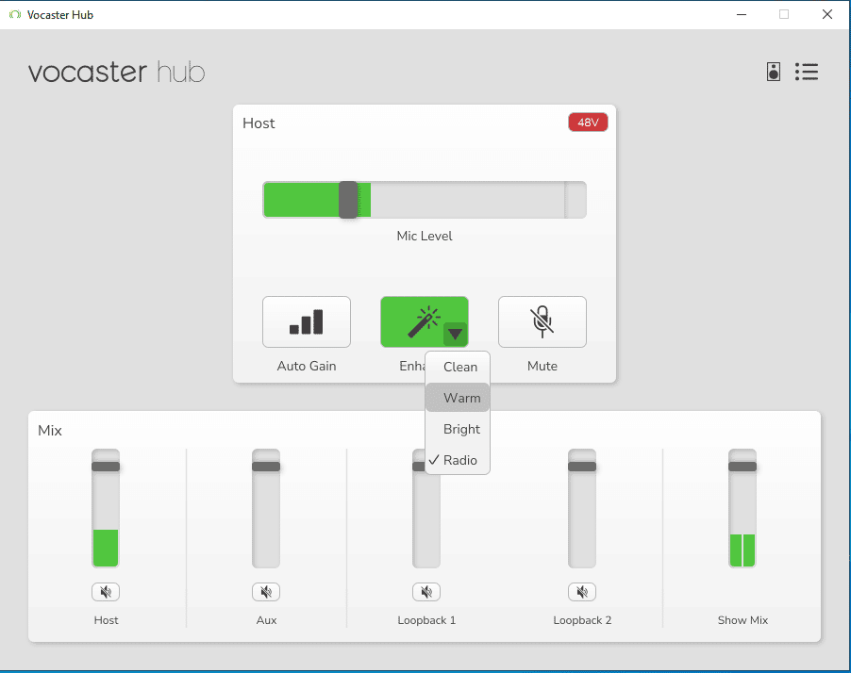Image resolution: width=851 pixels, height=673 pixels.
Task: Mute the Loopback 2 channel
Action: (582, 592)
